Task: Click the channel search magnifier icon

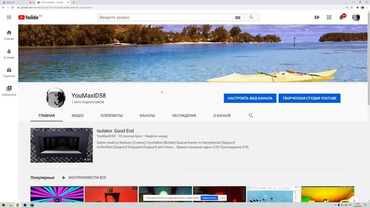Action: (x=250, y=116)
